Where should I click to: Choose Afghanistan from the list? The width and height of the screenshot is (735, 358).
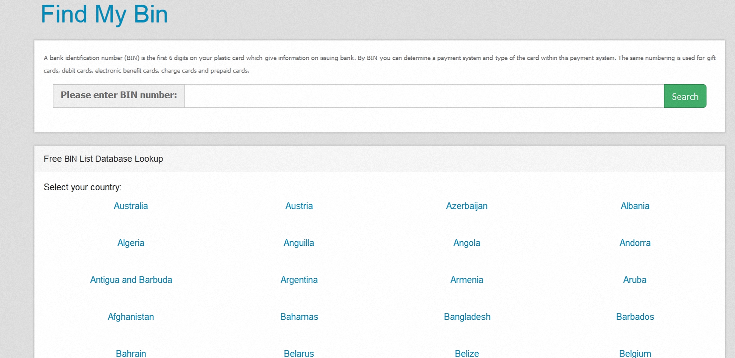click(131, 317)
